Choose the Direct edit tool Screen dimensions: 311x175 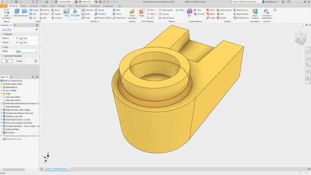(117, 14)
